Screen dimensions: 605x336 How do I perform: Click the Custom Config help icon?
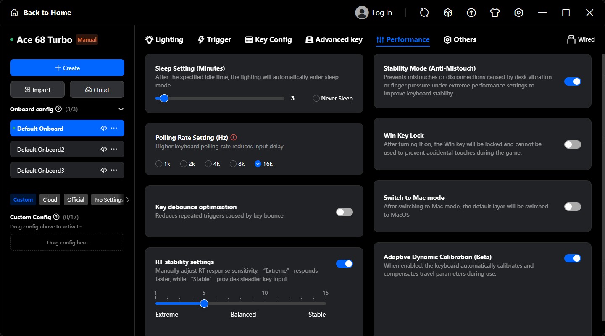pyautogui.click(x=56, y=217)
